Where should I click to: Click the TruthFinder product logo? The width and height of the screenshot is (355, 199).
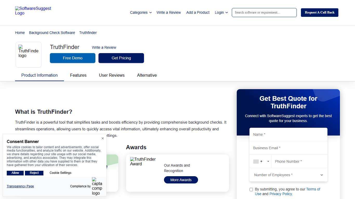(x=28, y=53)
